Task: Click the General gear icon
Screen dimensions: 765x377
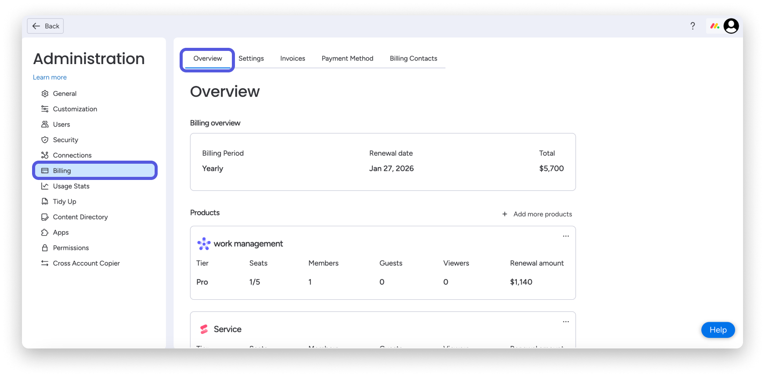Action: (x=45, y=93)
